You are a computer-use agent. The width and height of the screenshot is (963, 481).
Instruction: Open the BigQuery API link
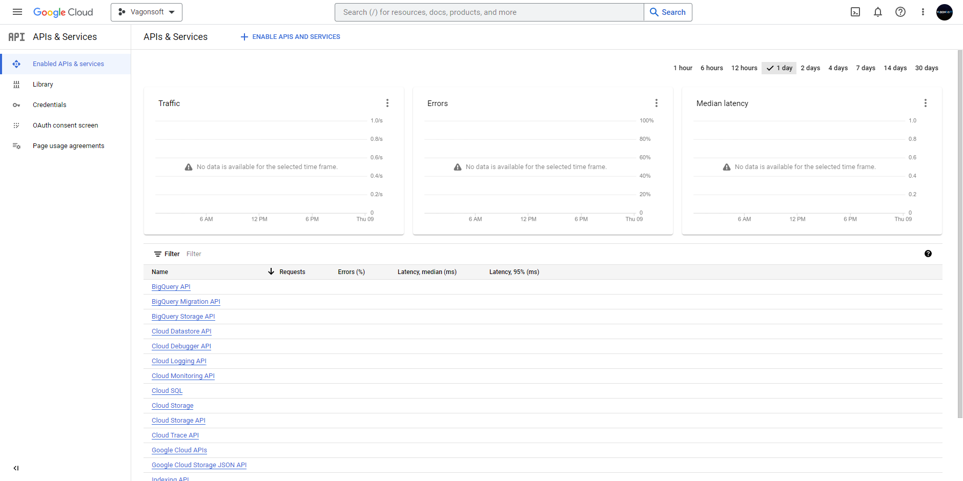[x=171, y=287]
